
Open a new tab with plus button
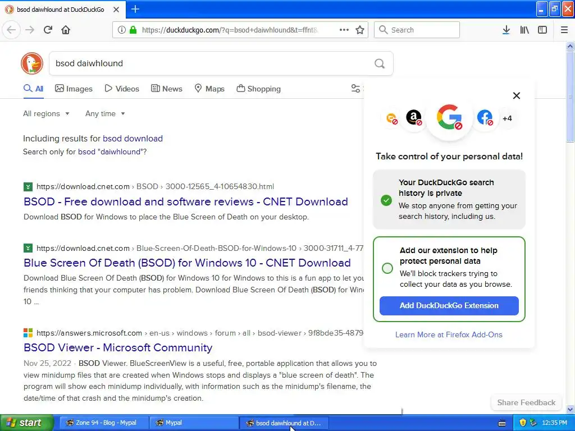pos(135,9)
